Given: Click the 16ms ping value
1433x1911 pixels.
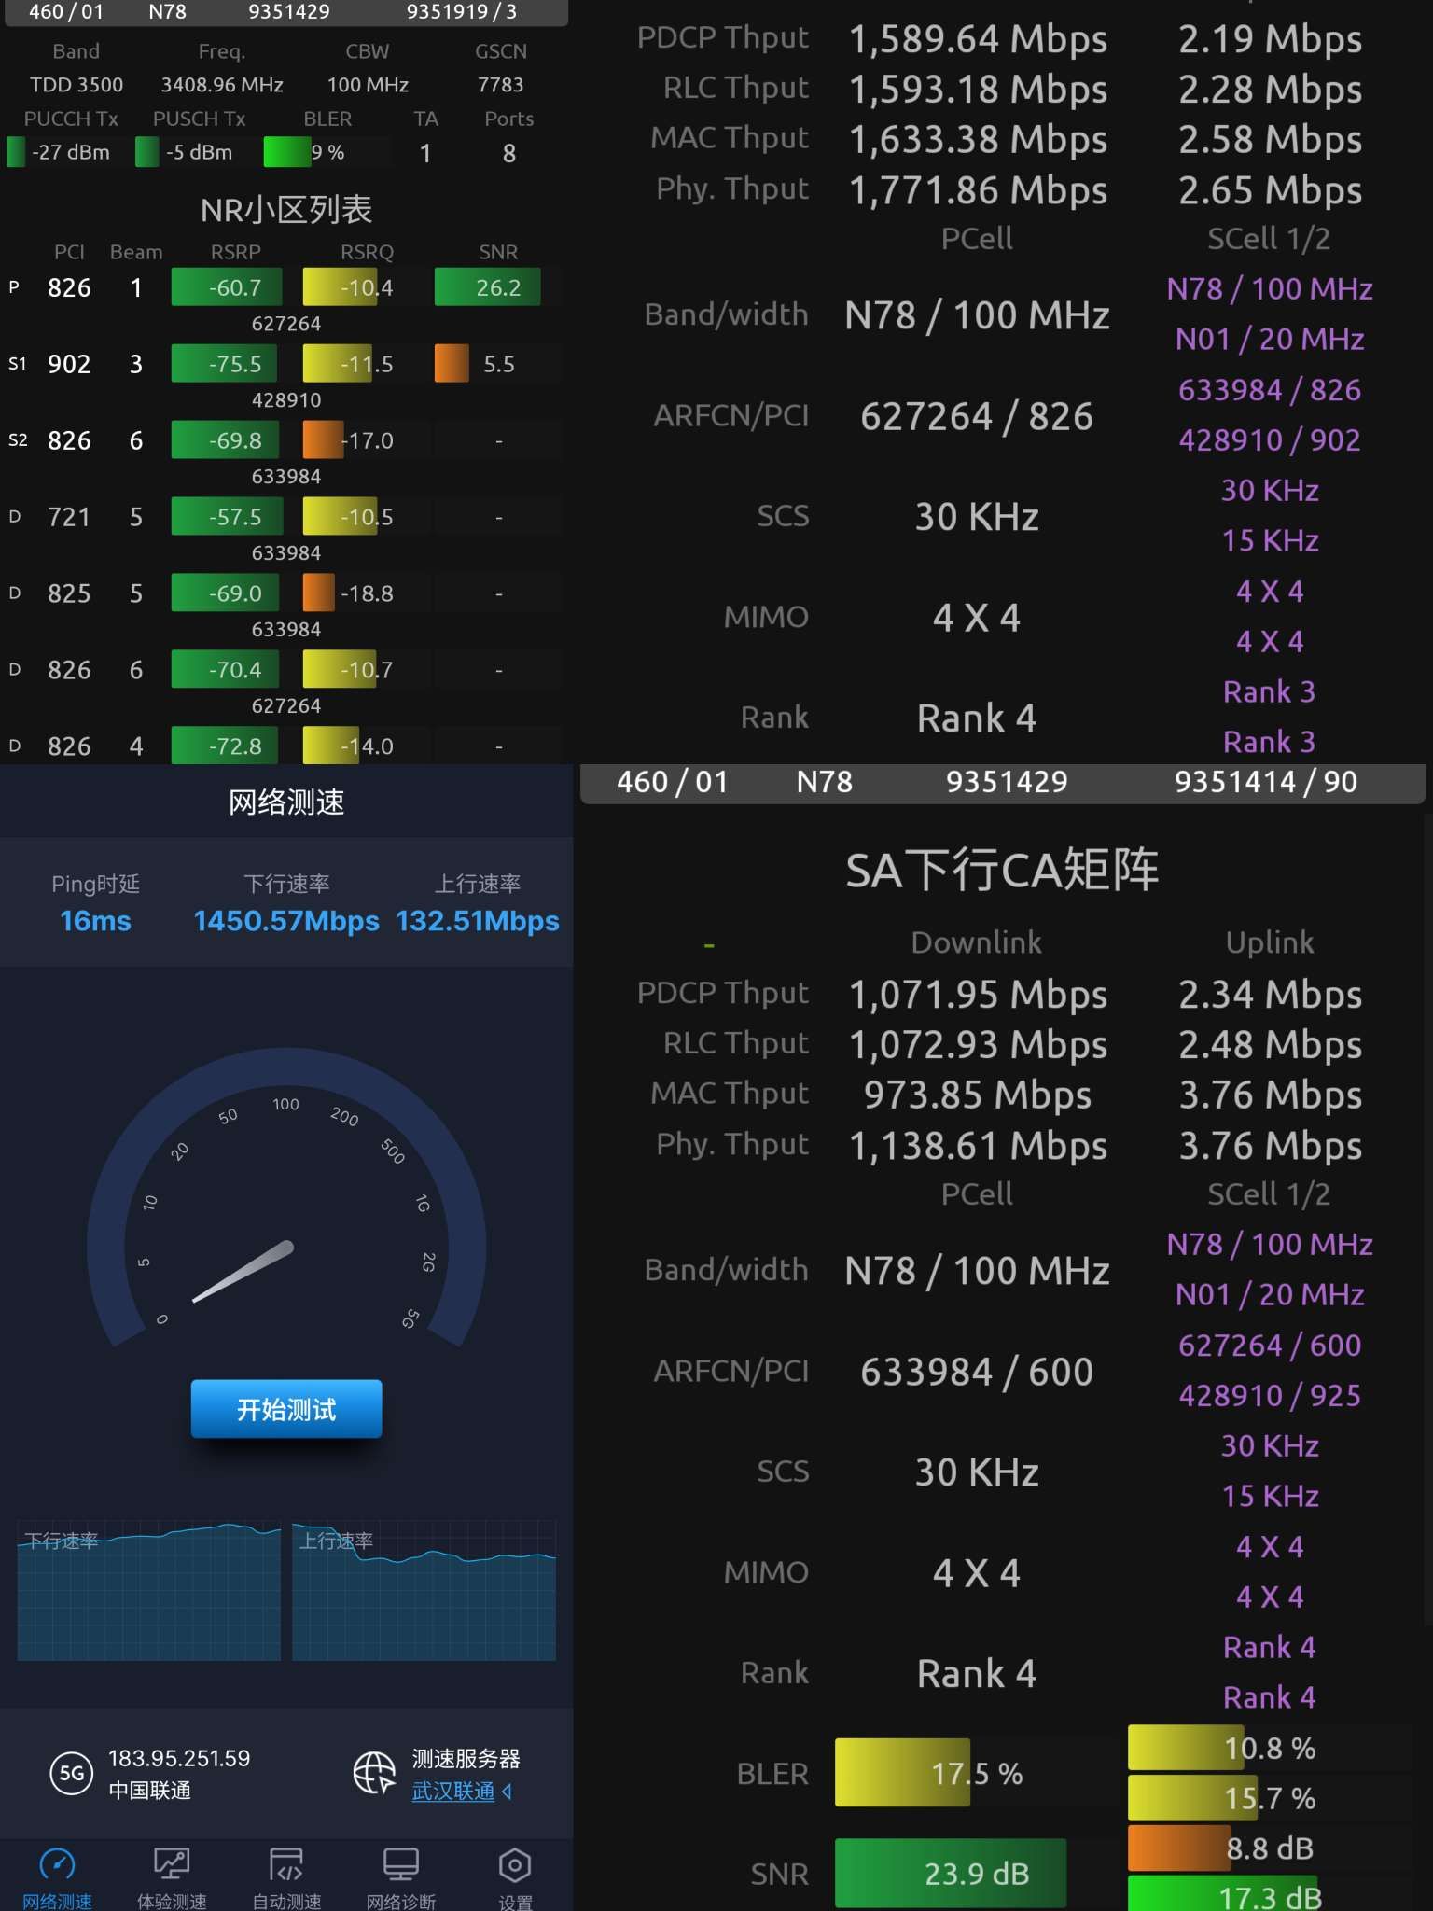Looking at the screenshot, I should click(95, 921).
